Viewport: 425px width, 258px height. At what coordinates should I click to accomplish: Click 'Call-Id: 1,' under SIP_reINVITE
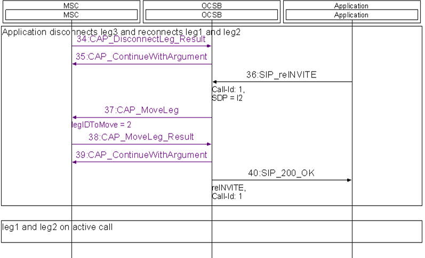228,89
